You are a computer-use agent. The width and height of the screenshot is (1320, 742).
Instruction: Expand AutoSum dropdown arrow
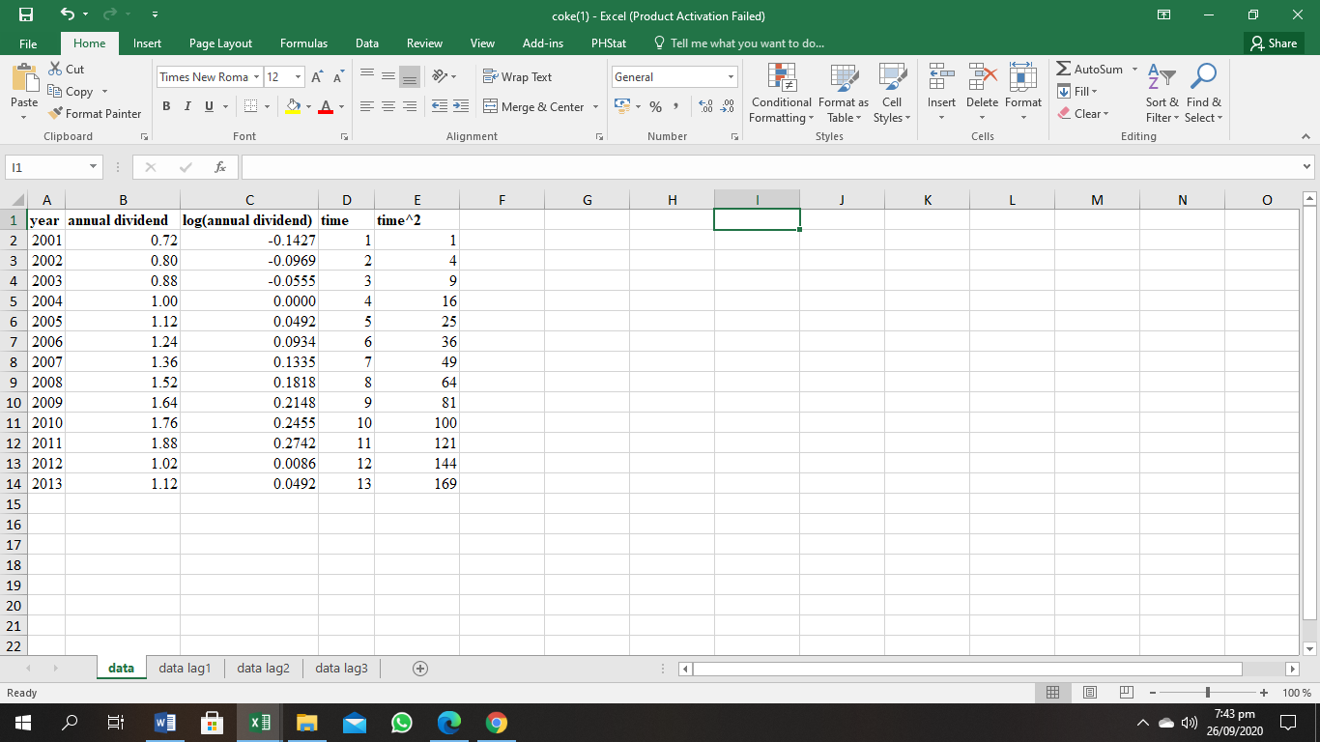[1134, 70]
